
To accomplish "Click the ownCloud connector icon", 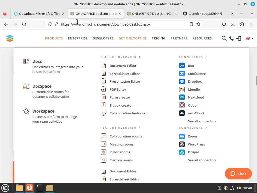I will pos(182,113).
